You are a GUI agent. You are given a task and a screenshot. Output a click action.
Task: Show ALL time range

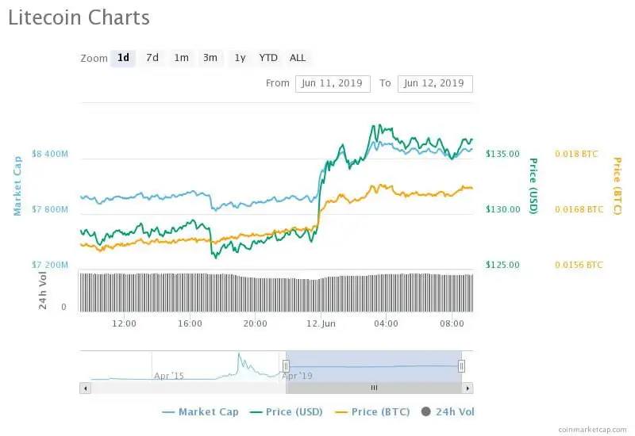coord(298,58)
